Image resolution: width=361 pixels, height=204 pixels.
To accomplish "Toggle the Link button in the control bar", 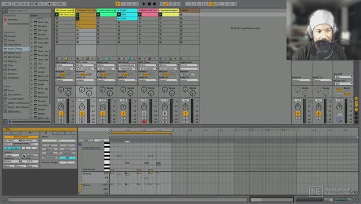I will [6, 4].
